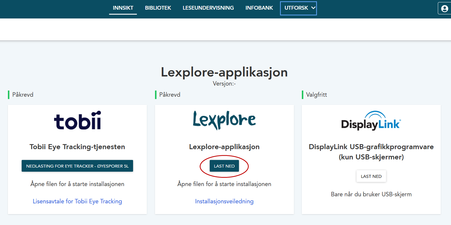
Task: Click the large Lexplore-applikasjon page heading
Action: pos(224,72)
